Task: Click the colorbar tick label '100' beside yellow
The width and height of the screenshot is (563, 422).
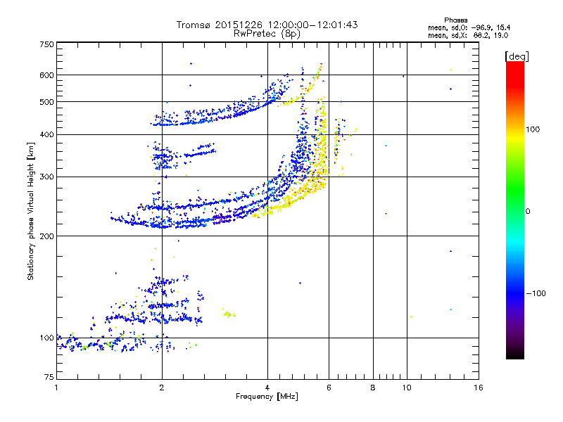Action: click(x=533, y=129)
